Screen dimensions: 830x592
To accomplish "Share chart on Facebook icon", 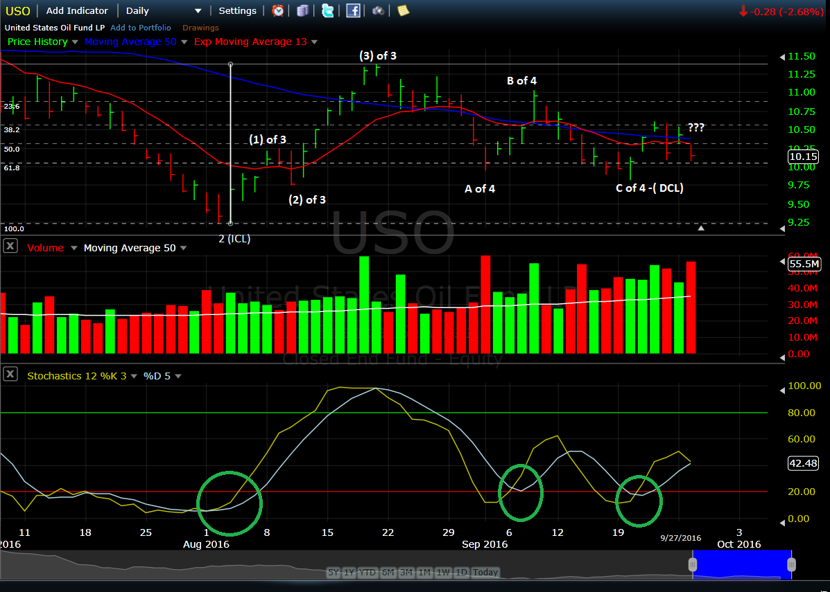I will [353, 10].
